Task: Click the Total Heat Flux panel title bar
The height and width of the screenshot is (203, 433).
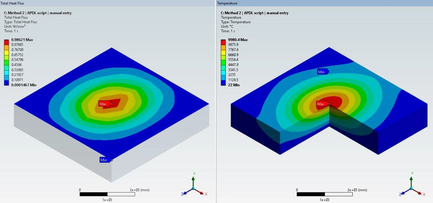Action: pos(108,3)
